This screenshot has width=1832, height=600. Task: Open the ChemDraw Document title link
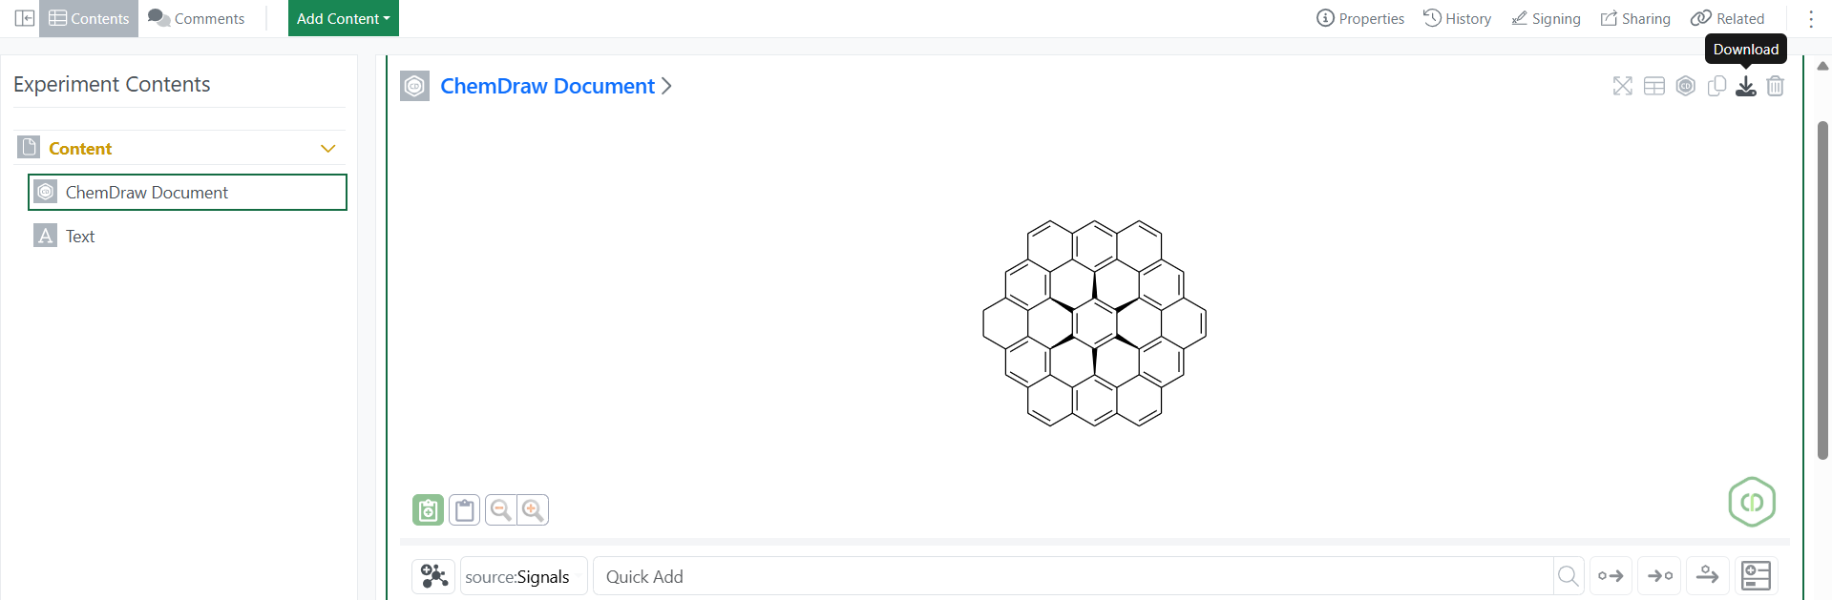[x=547, y=86]
